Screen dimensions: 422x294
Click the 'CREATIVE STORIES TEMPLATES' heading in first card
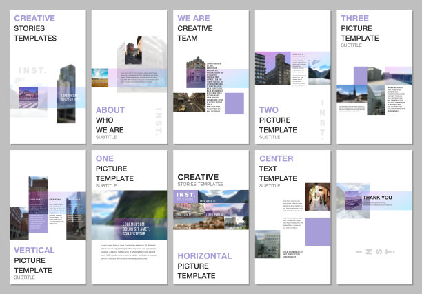pyautogui.click(x=35, y=28)
